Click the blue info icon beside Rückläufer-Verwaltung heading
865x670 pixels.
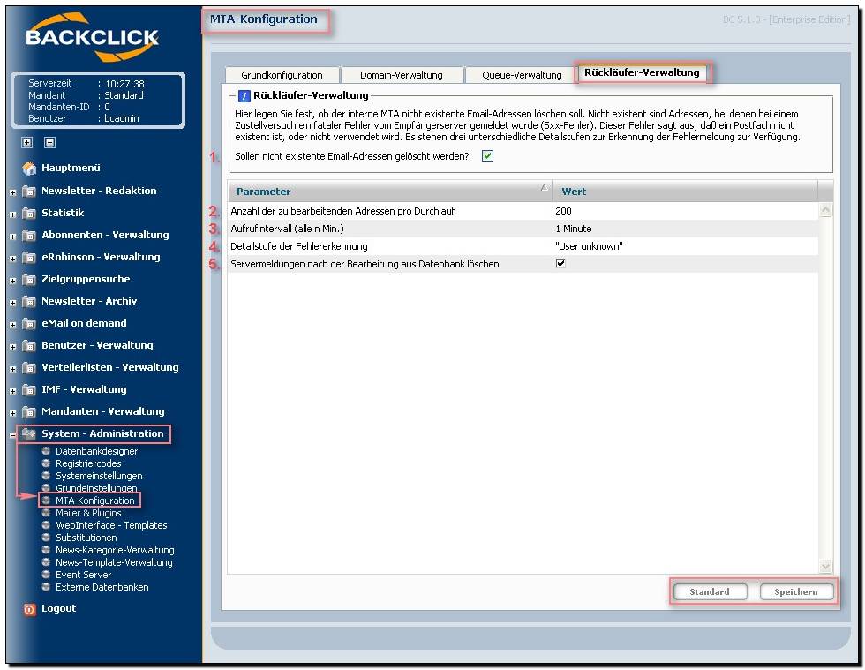[x=244, y=96]
